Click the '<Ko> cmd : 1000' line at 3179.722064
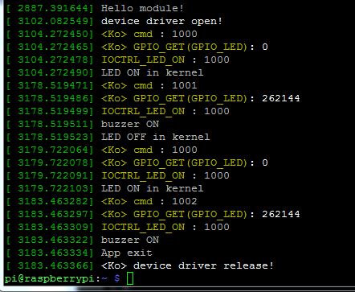 click(149, 150)
